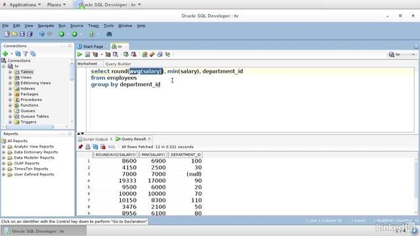
Task: Click the Unshared SQL Worksheet icon
Action: coord(144,54)
